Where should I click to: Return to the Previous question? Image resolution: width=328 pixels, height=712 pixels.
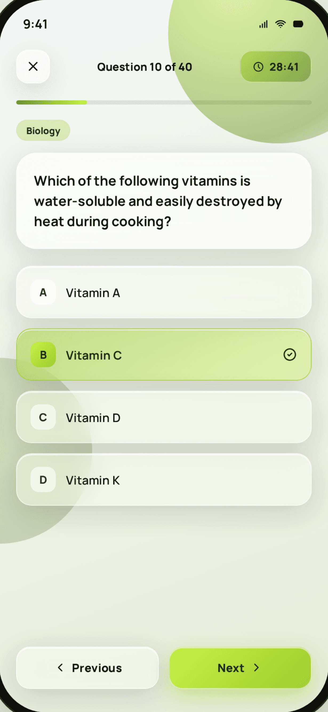tap(87, 668)
